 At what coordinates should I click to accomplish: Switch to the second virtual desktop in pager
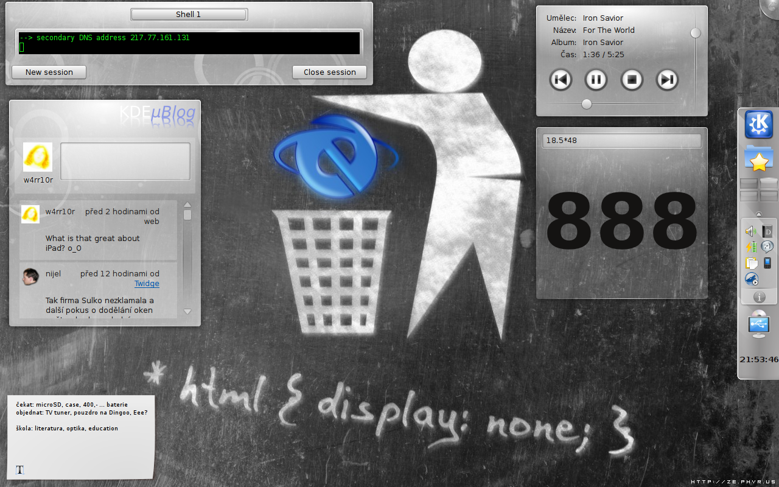769,183
